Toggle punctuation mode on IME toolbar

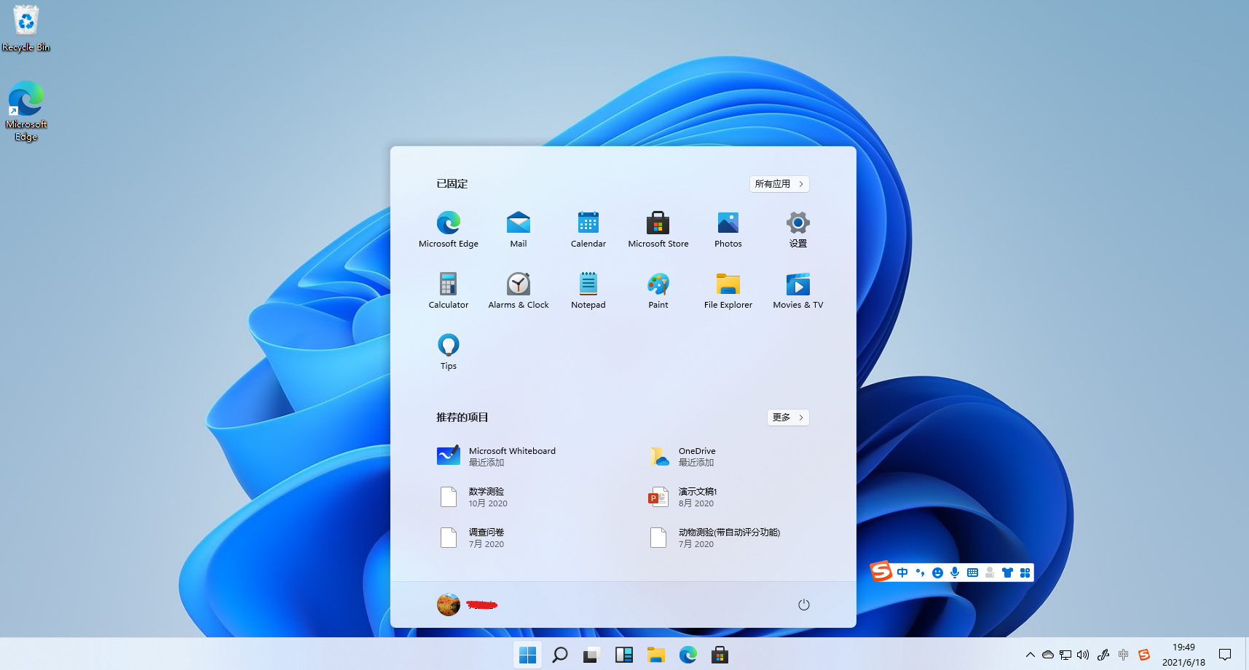(920, 573)
